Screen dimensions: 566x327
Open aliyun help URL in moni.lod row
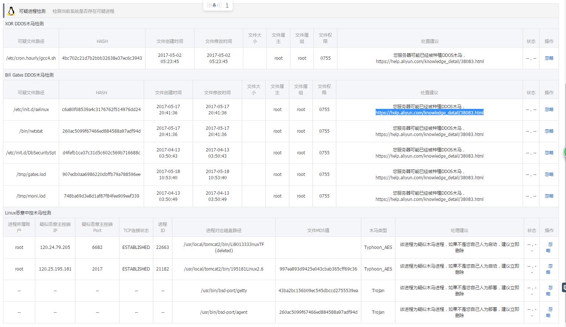tap(429, 199)
